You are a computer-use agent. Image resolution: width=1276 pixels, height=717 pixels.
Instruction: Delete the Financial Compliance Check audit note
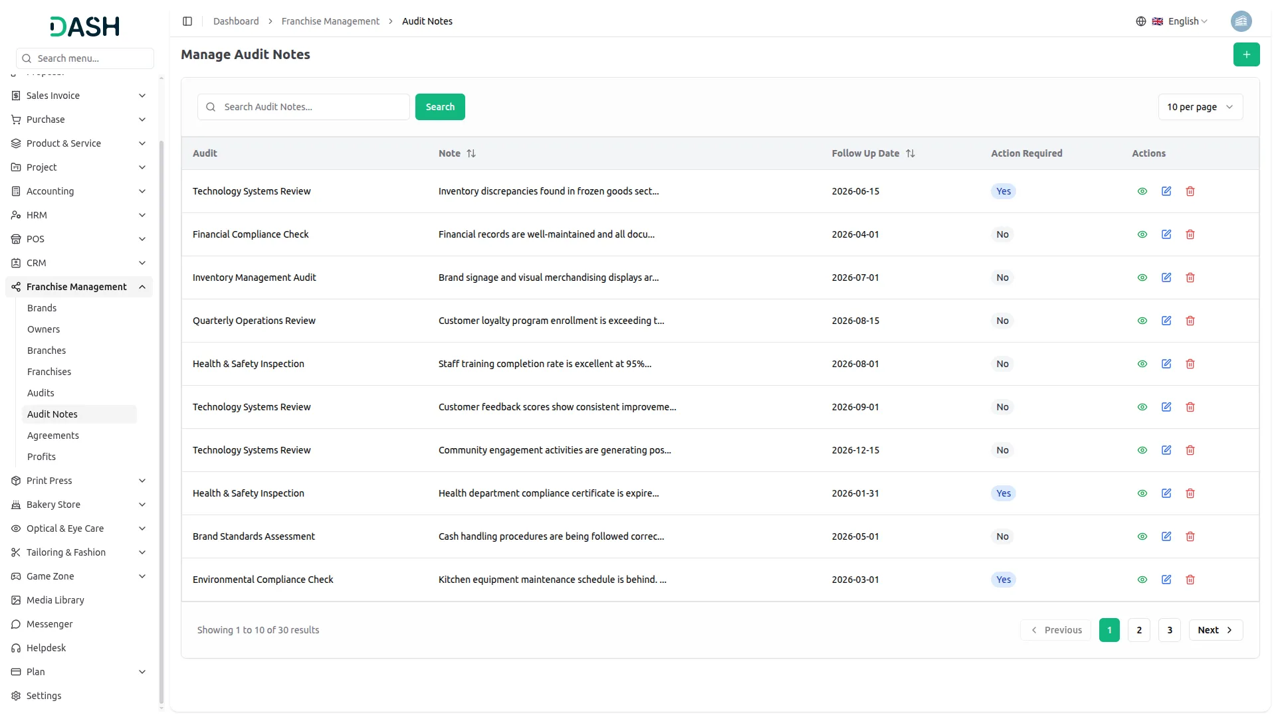coord(1190,234)
